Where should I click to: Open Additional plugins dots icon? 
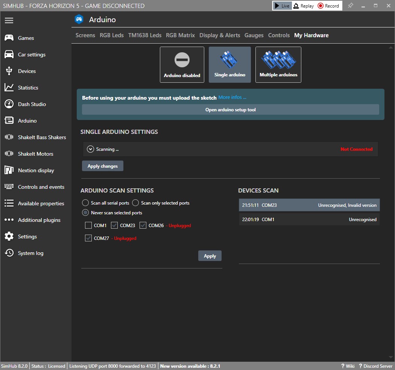(9, 220)
